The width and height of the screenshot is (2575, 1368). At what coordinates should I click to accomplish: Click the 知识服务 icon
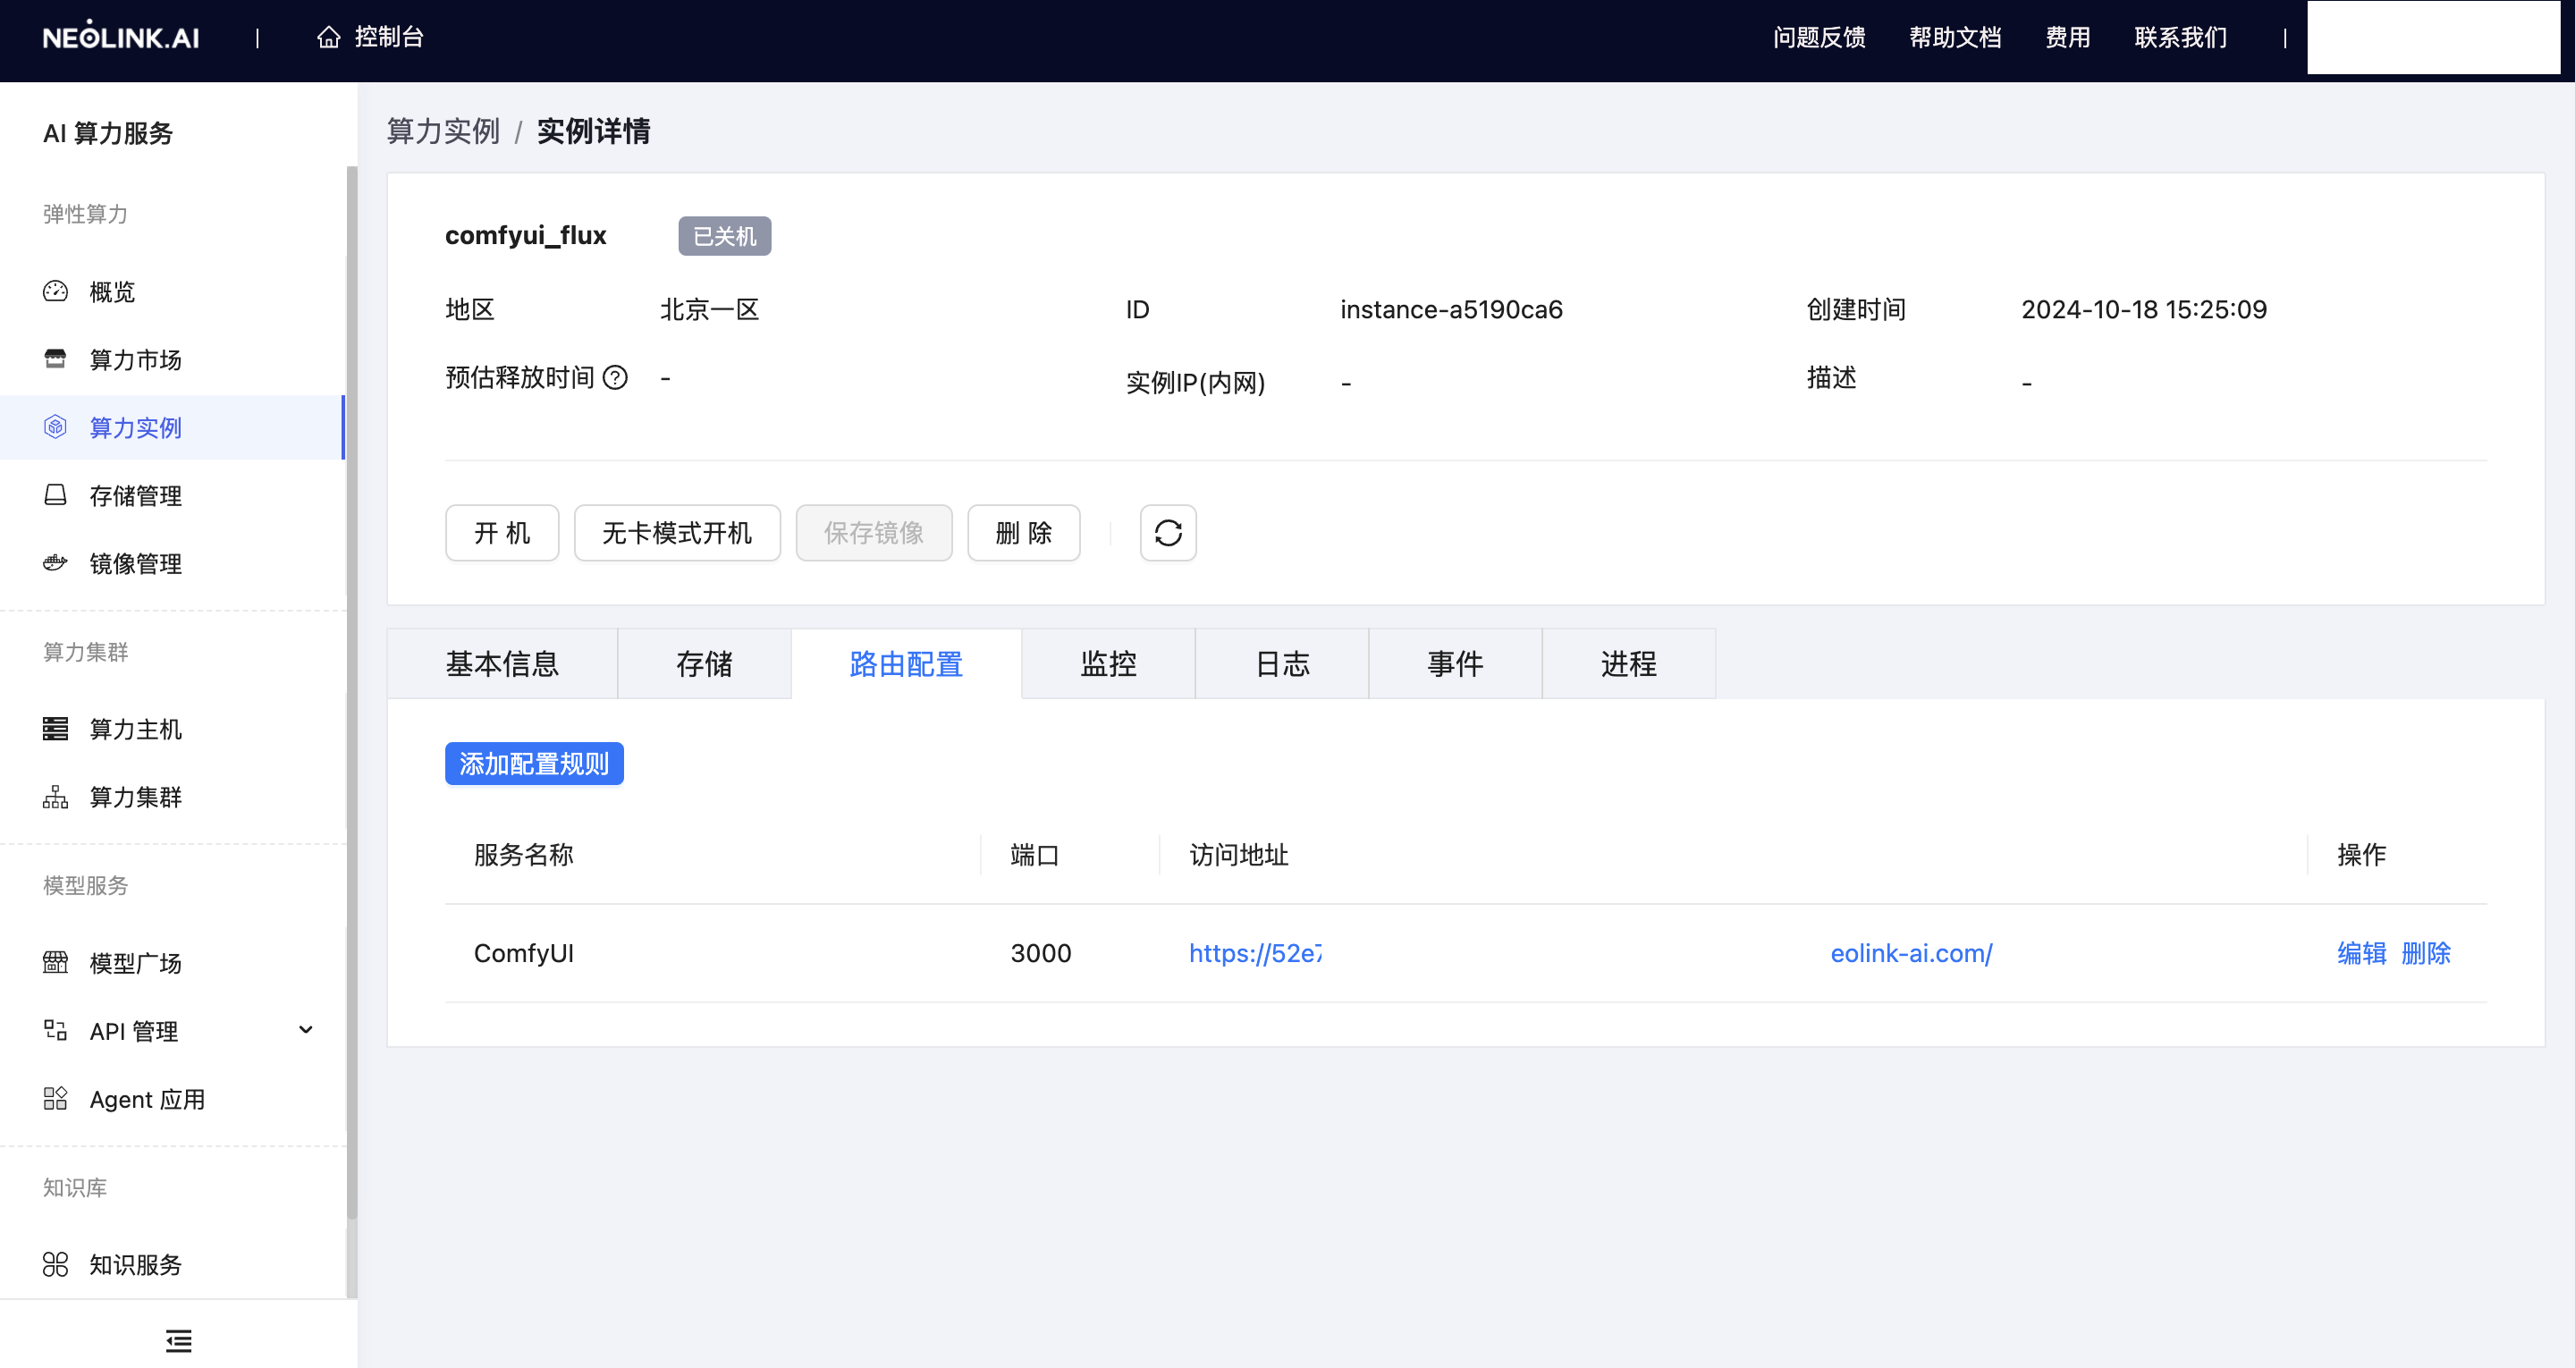click(x=55, y=1265)
